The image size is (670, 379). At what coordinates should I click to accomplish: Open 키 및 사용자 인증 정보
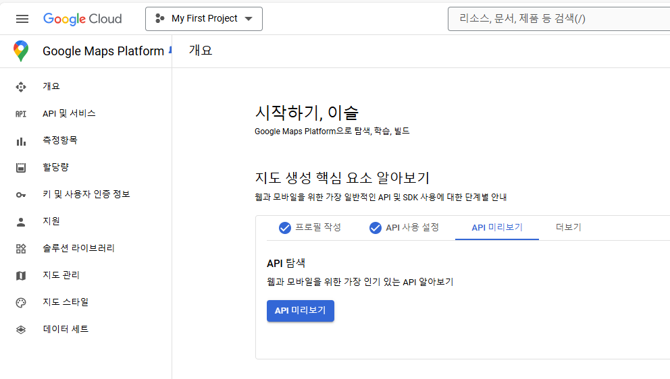tap(86, 194)
